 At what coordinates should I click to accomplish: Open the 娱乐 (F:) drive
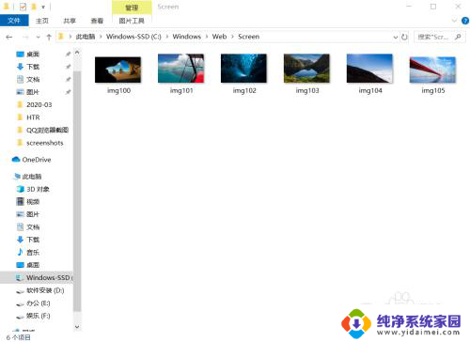coord(38,316)
